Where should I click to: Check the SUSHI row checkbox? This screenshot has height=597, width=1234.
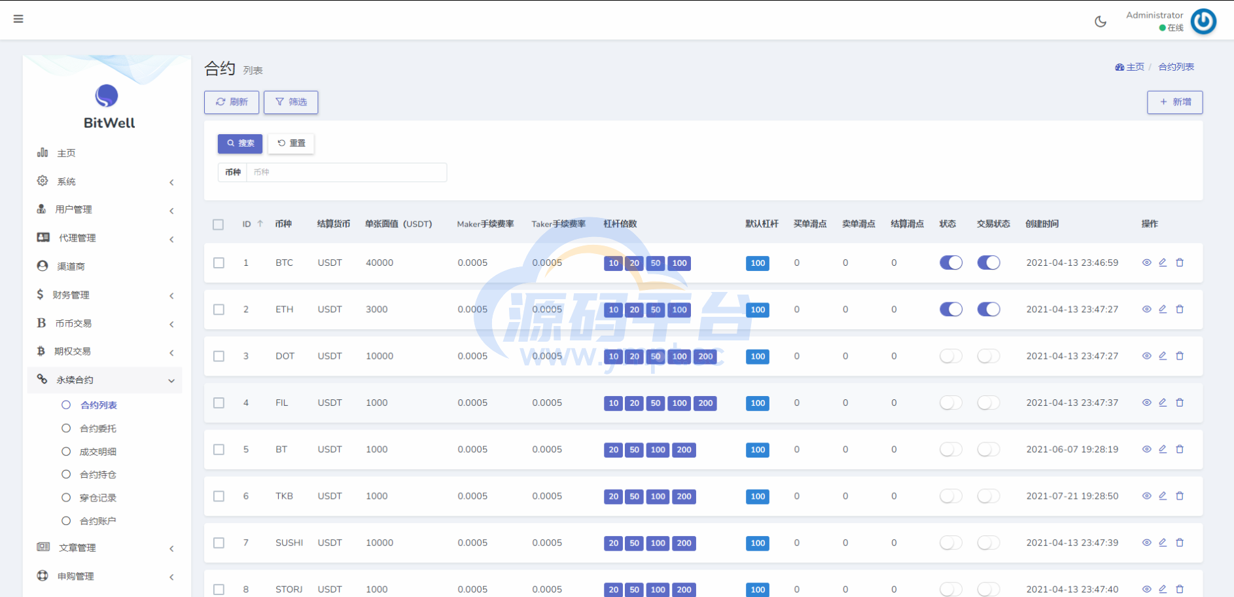click(x=219, y=543)
